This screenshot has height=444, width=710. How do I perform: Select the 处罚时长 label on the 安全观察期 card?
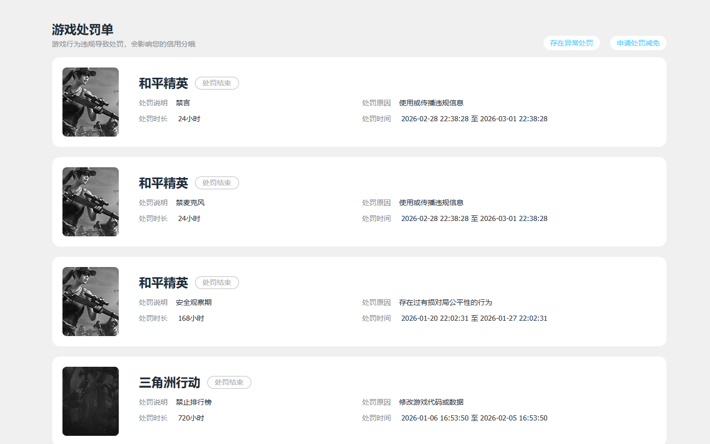pos(153,318)
